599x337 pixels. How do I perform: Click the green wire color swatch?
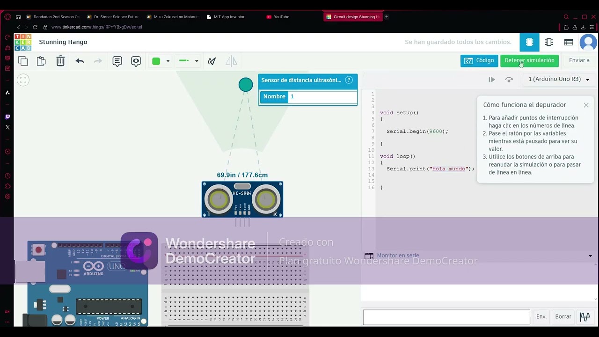click(x=156, y=61)
